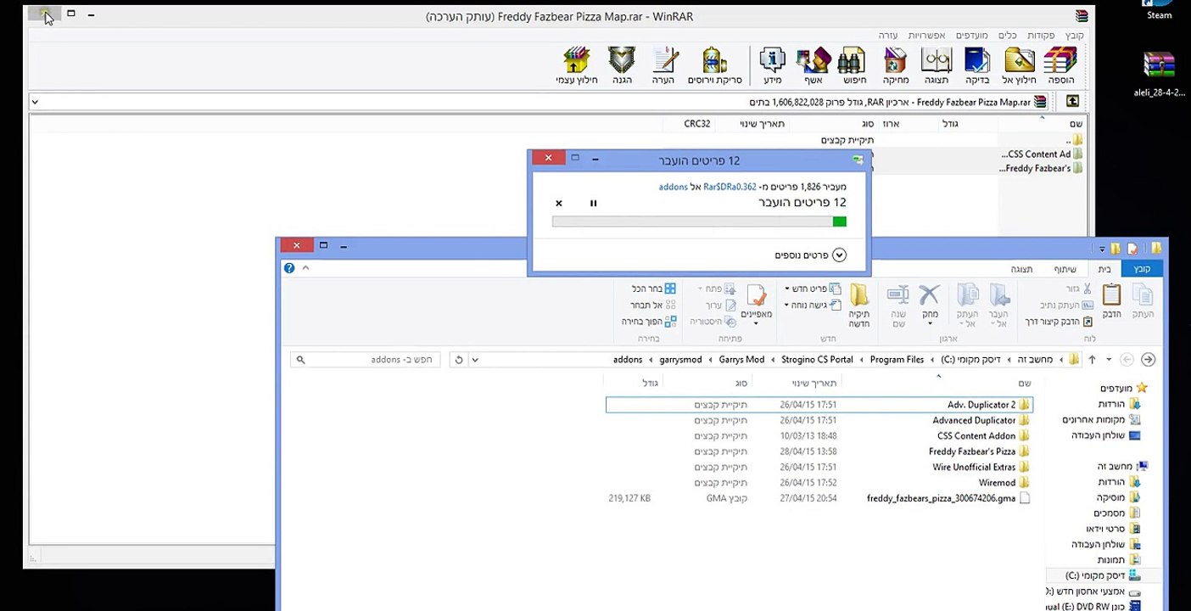Viewport: 1191px width, 611px height.
Task: Switch to the בית (Home) ribbon tab in Explorer
Action: [1104, 269]
